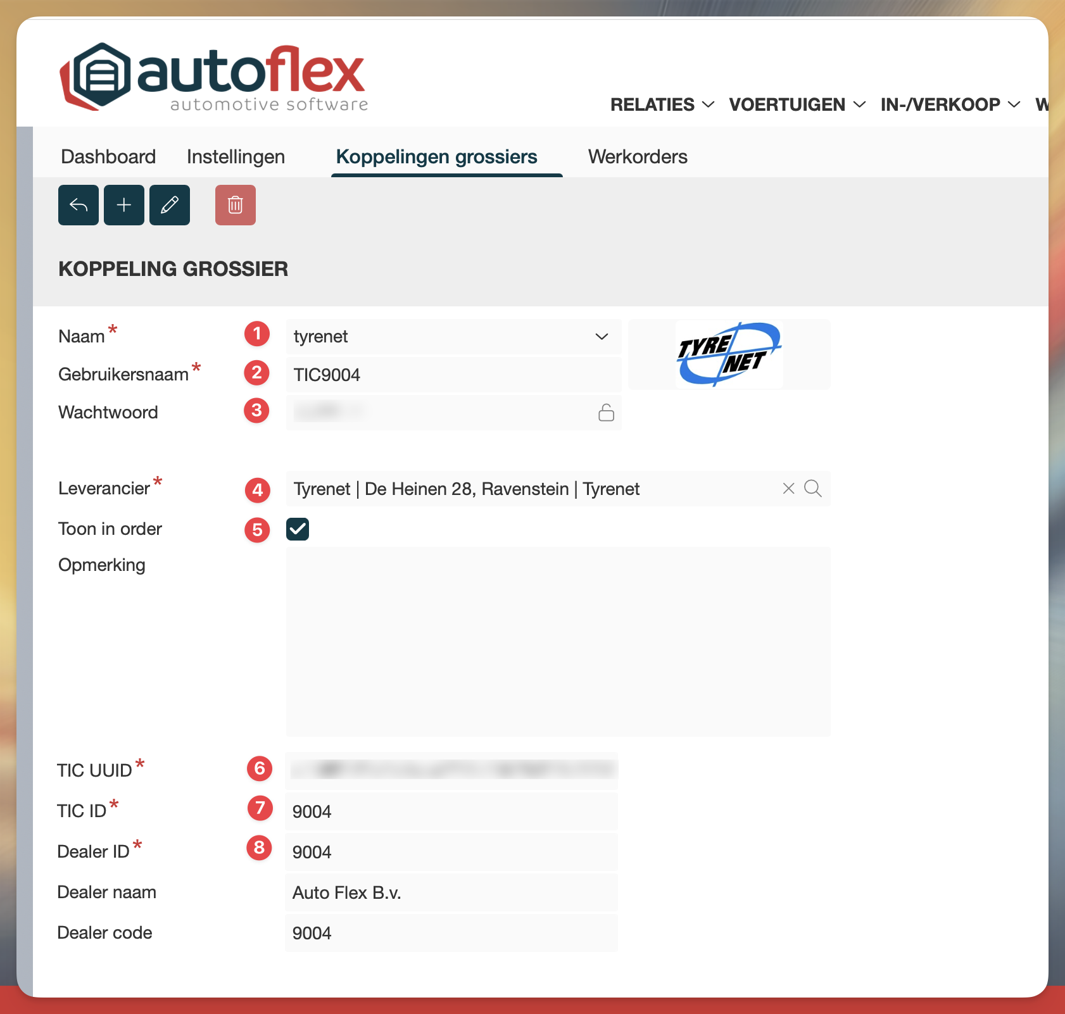Open the Naam dropdown showing tyrenet
The width and height of the screenshot is (1065, 1014).
point(453,337)
